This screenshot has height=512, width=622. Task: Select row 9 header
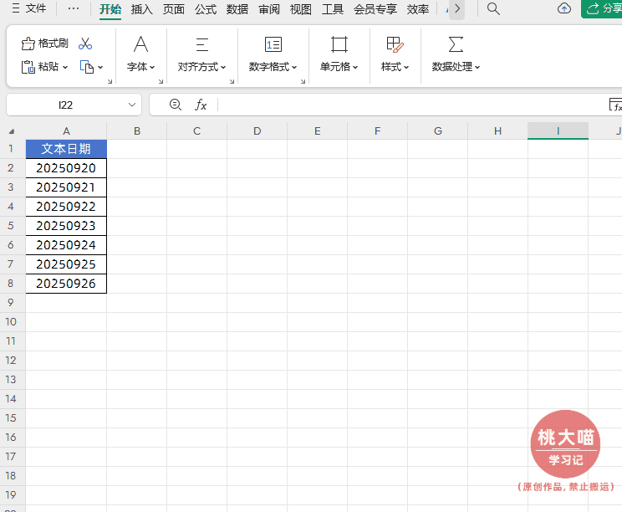[11, 303]
